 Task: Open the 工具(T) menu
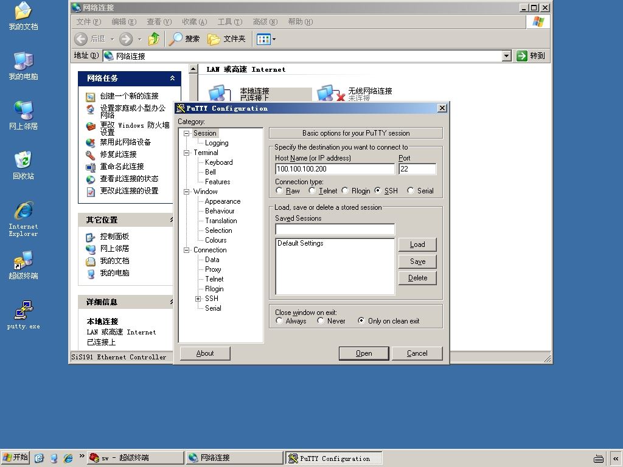pos(229,22)
